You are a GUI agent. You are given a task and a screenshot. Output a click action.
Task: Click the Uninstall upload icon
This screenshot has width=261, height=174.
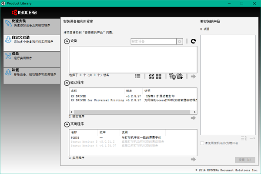pyautogui.click(x=8, y=72)
